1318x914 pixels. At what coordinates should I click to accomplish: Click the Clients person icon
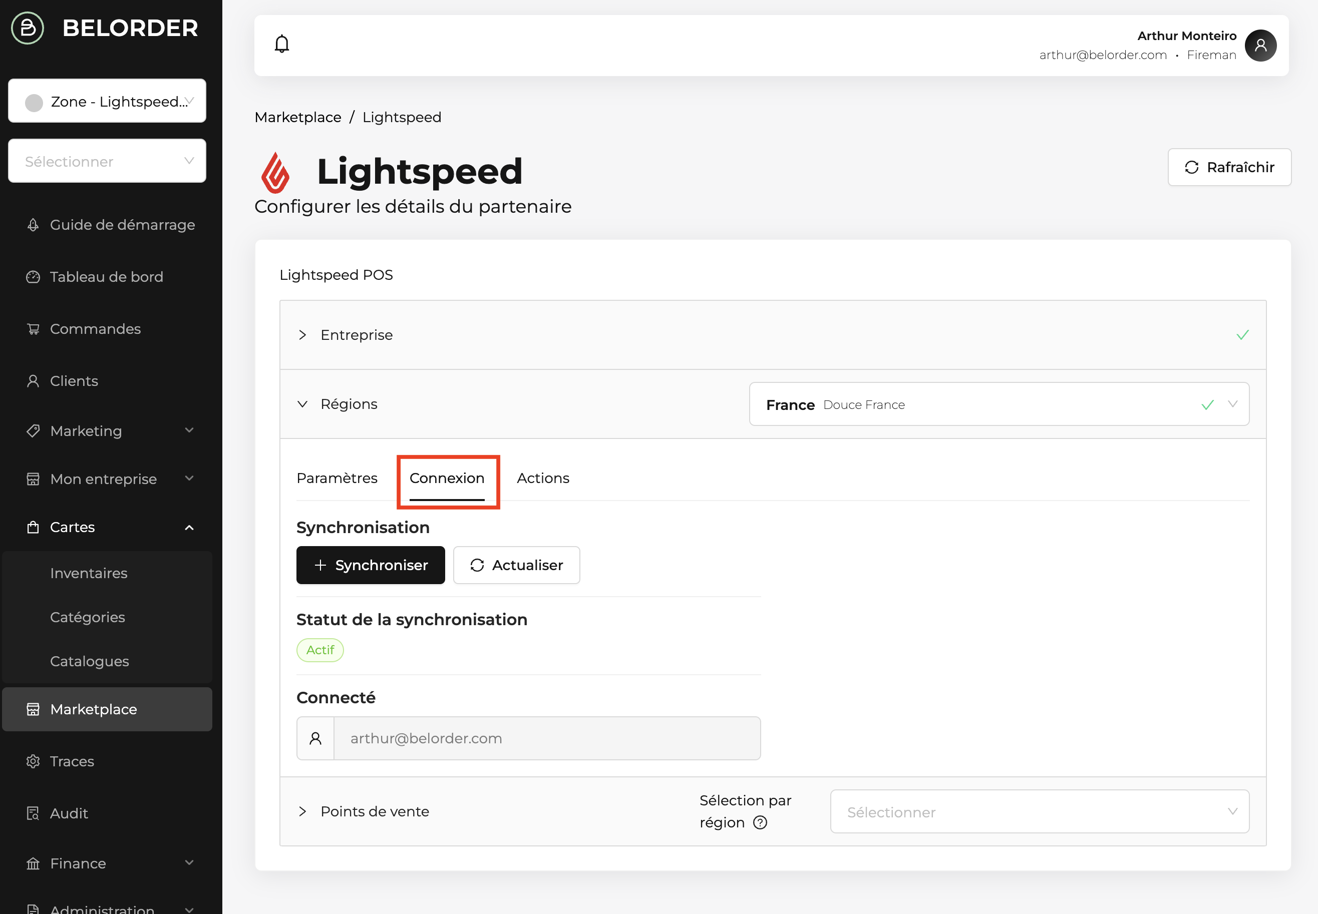point(33,381)
